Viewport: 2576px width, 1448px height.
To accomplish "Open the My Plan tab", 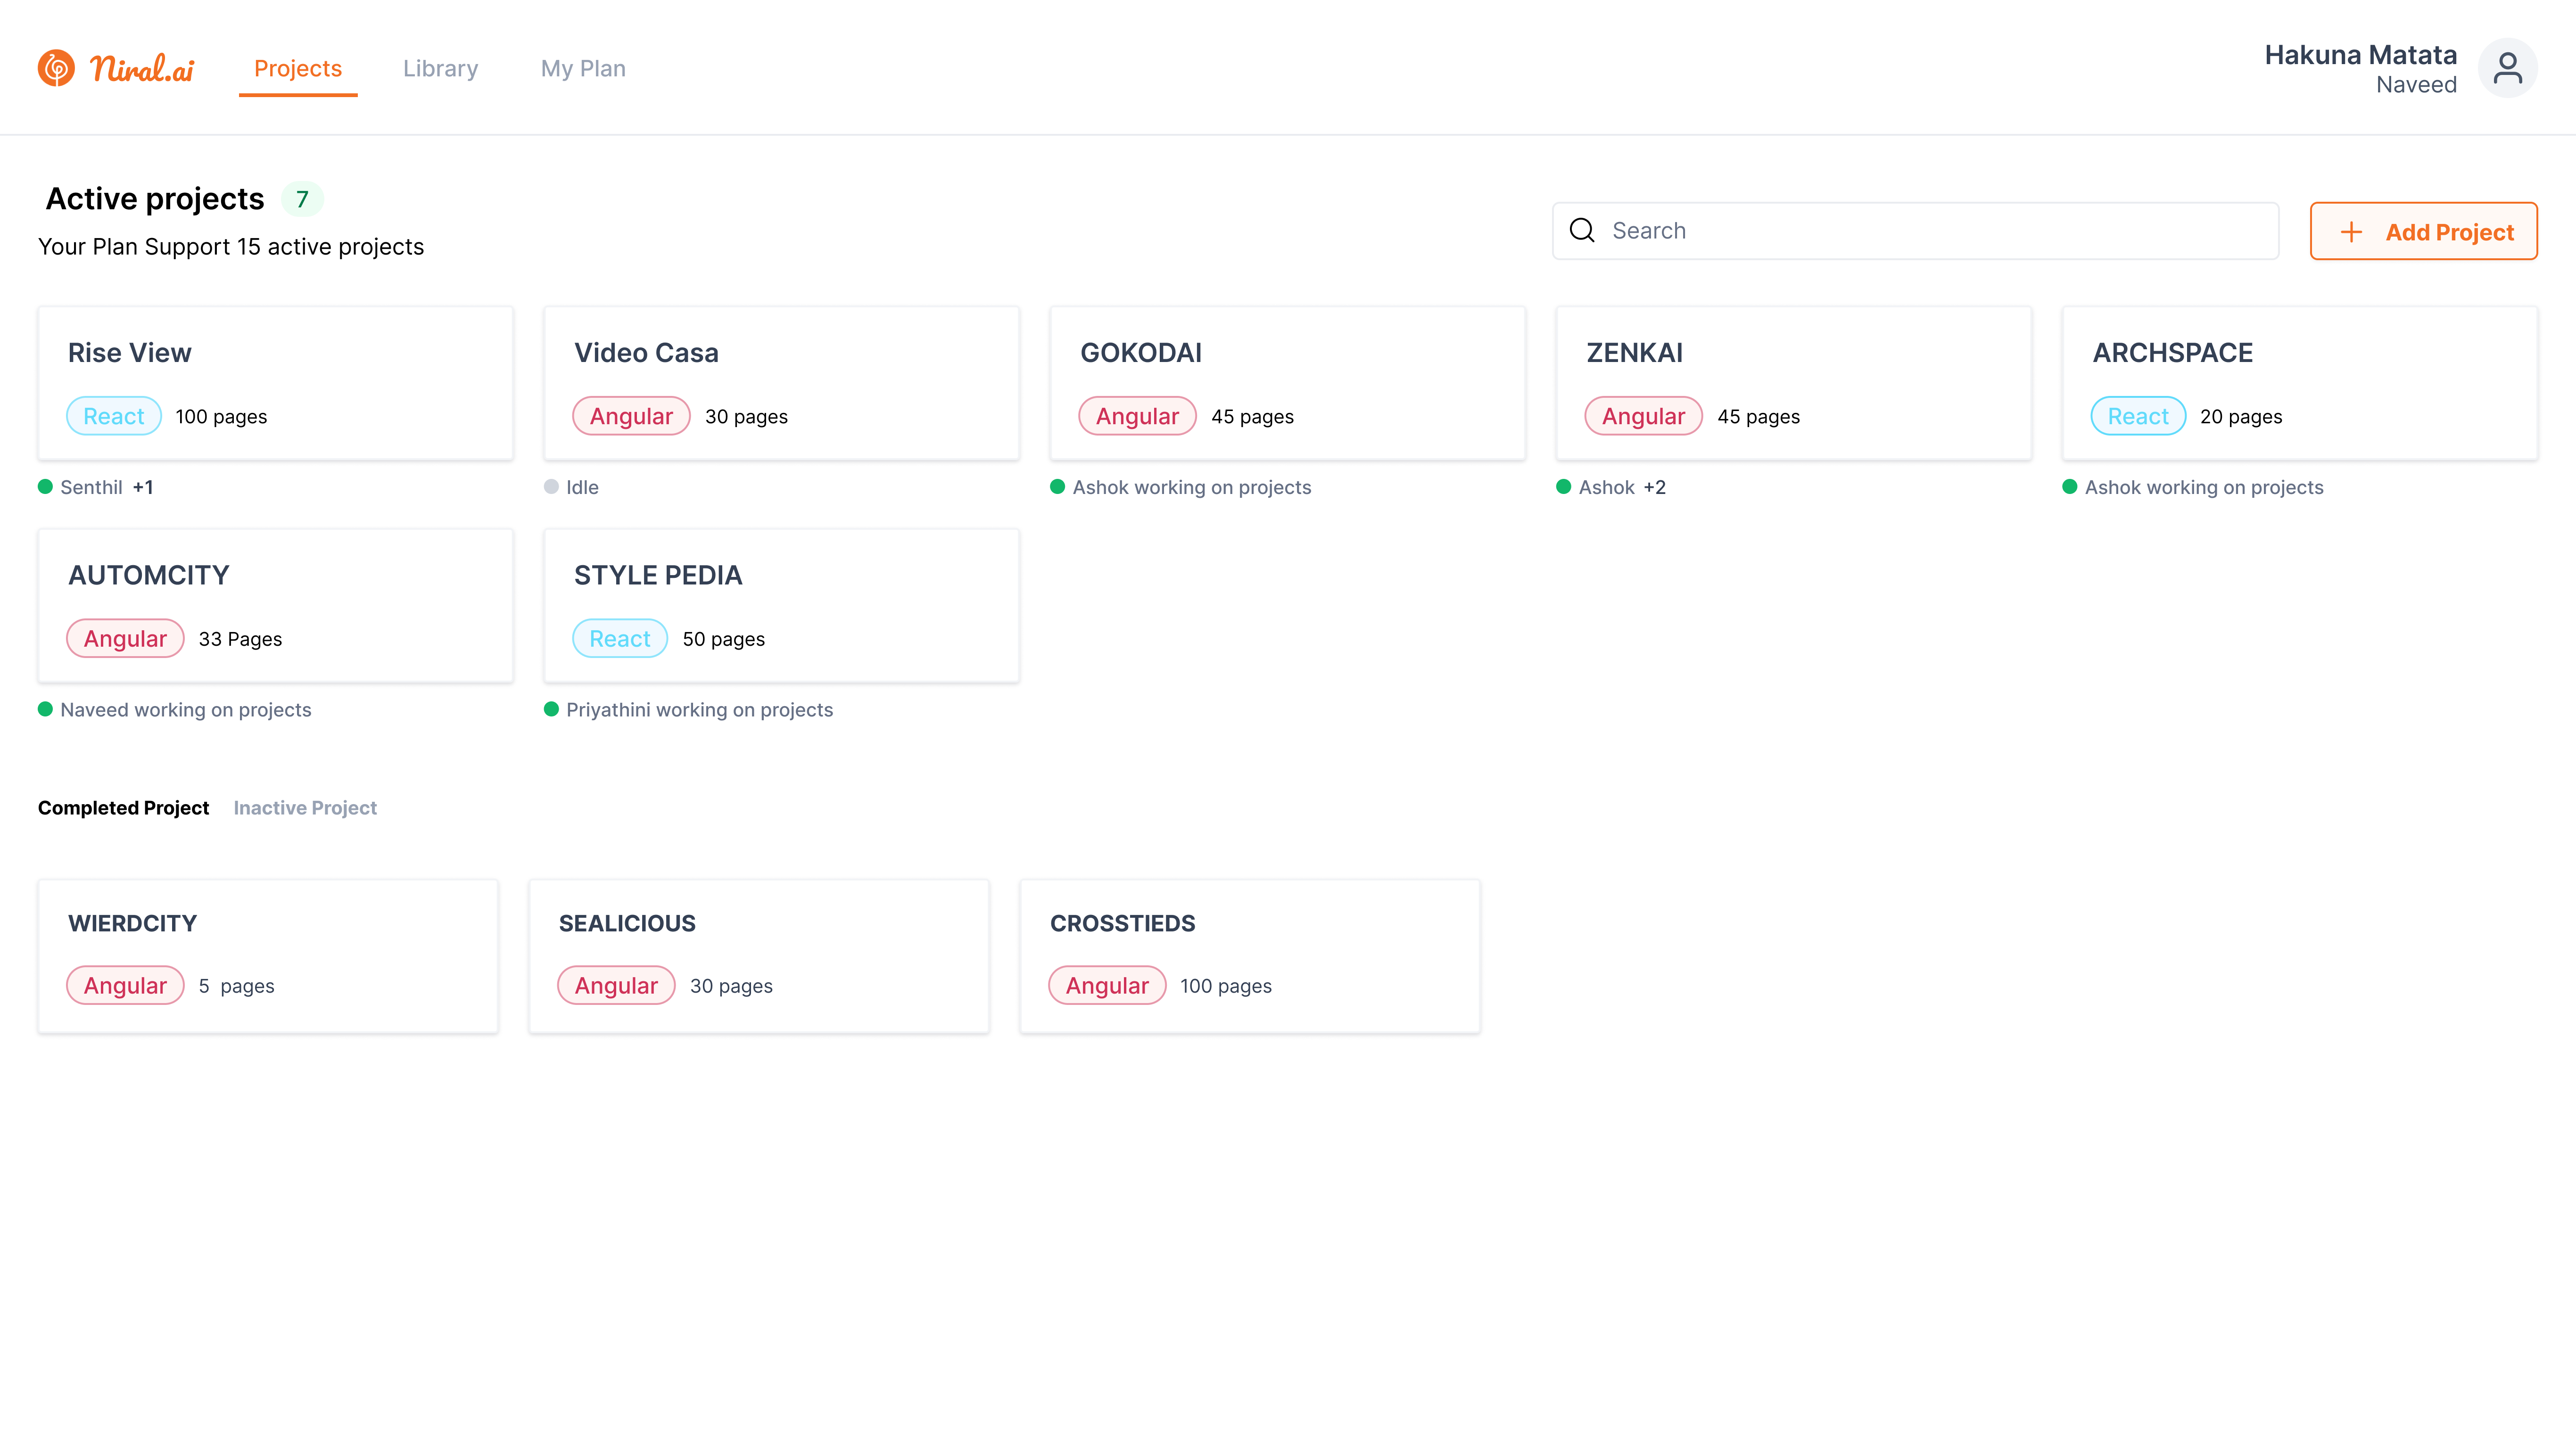I will (x=583, y=68).
